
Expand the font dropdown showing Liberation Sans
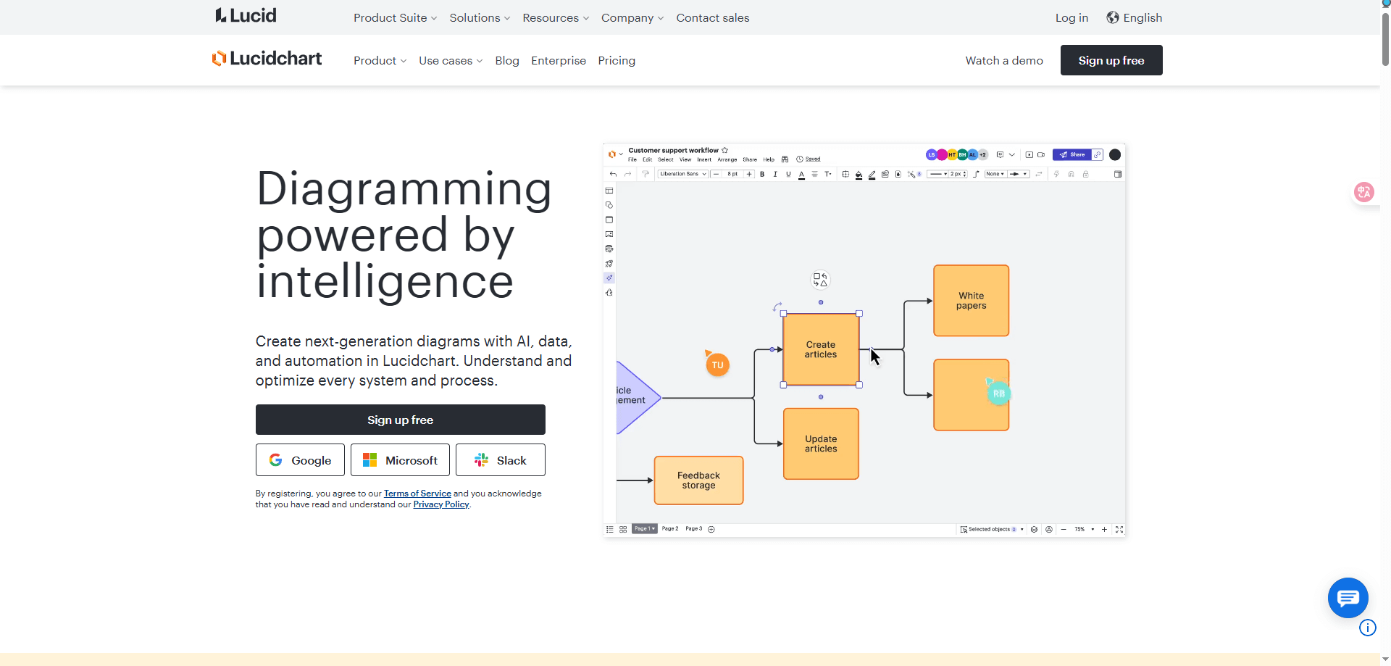click(682, 174)
